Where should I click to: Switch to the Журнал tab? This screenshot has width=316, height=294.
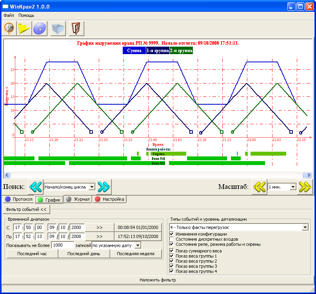[78, 199]
